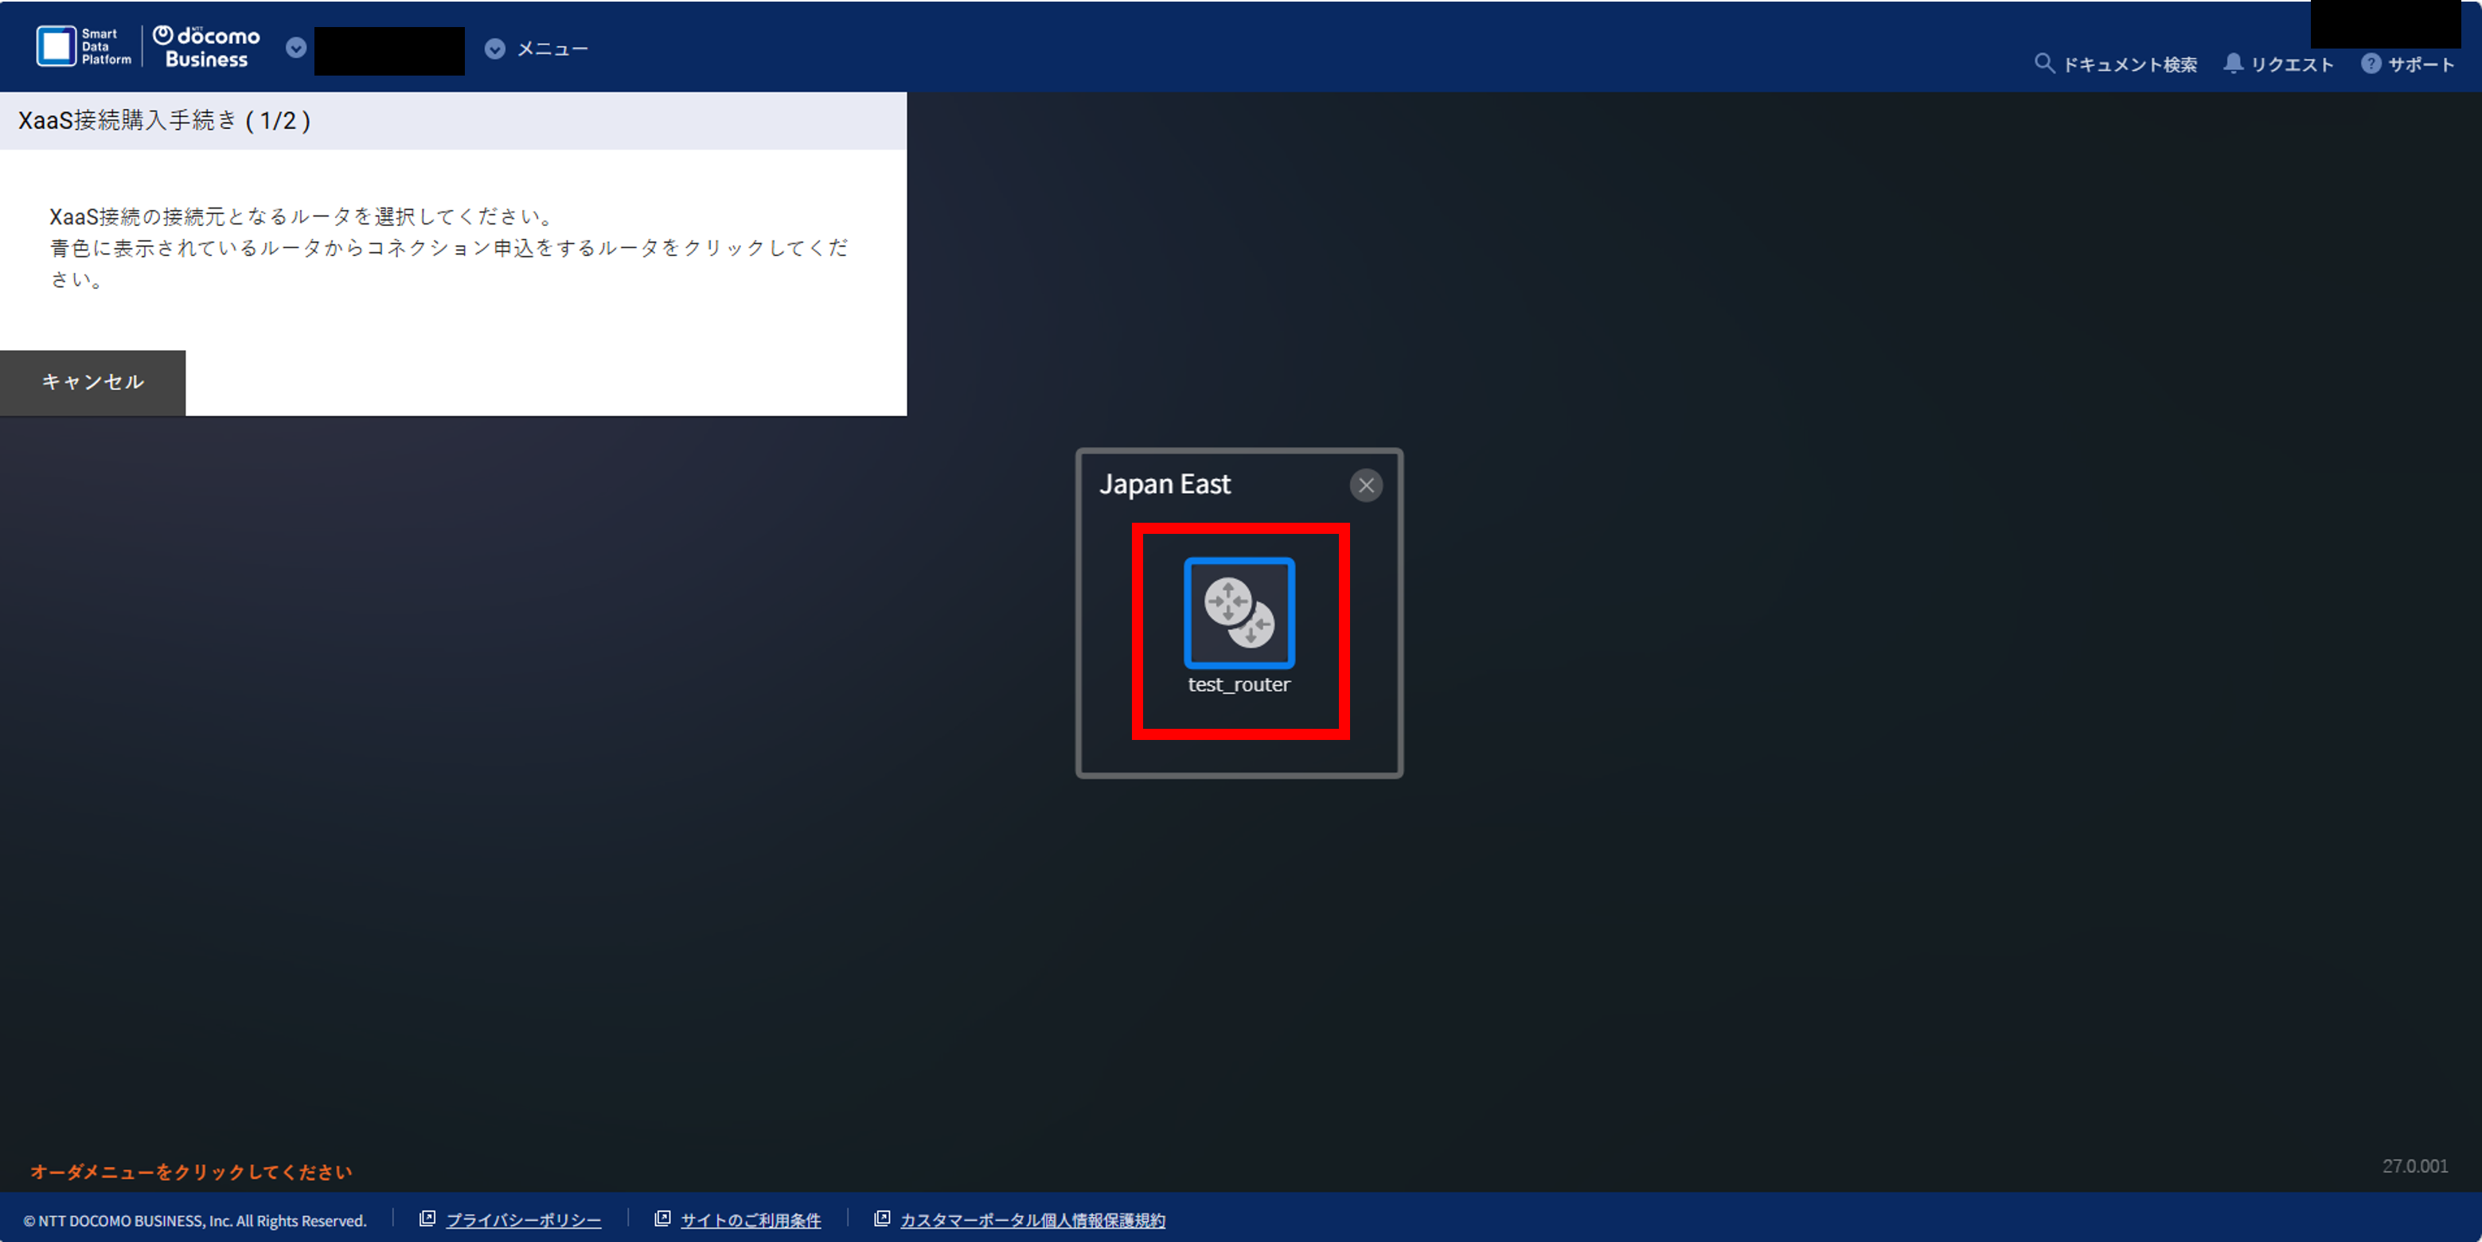Click the NTT DOCOMO BUSINESS copyright text
Screen dimensions: 2482x1242
pyautogui.click(x=195, y=1221)
